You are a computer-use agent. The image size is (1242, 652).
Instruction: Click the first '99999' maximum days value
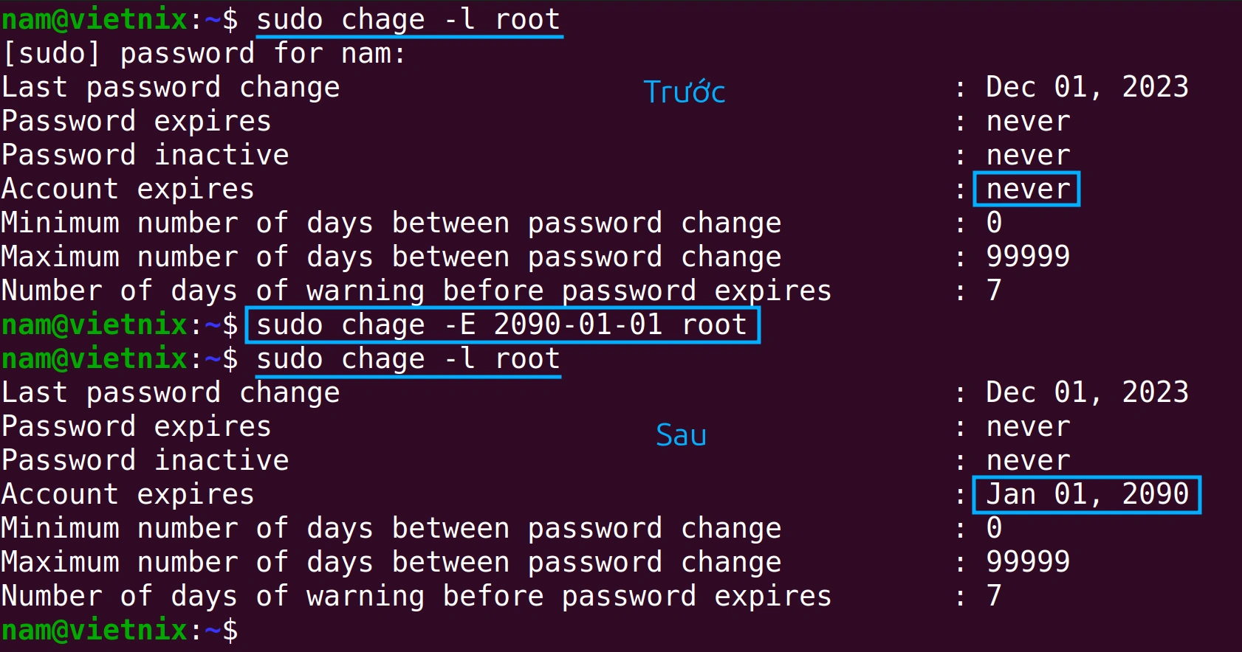pos(1028,257)
